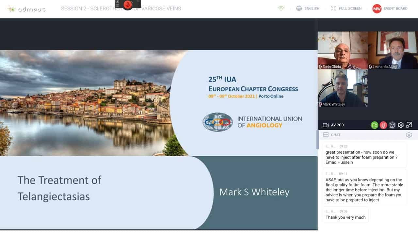Click the 'Thank you very much' chat message

click(x=346, y=217)
